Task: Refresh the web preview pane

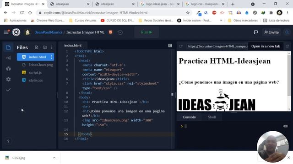Action: tap(180, 46)
